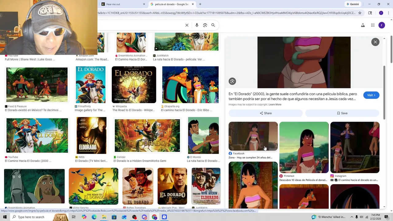
Task: Open Mercado Play El Dorado poster
Action: point(172,186)
